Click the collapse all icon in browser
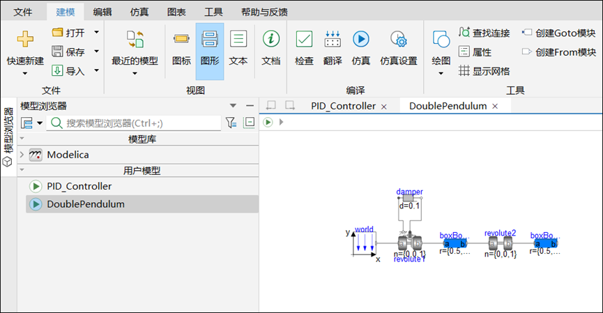 (x=249, y=123)
